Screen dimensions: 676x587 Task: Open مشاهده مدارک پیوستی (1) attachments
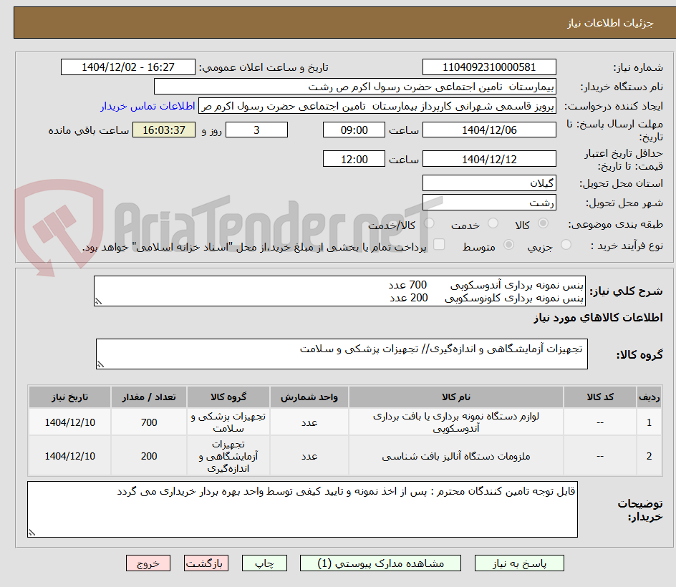click(x=380, y=563)
